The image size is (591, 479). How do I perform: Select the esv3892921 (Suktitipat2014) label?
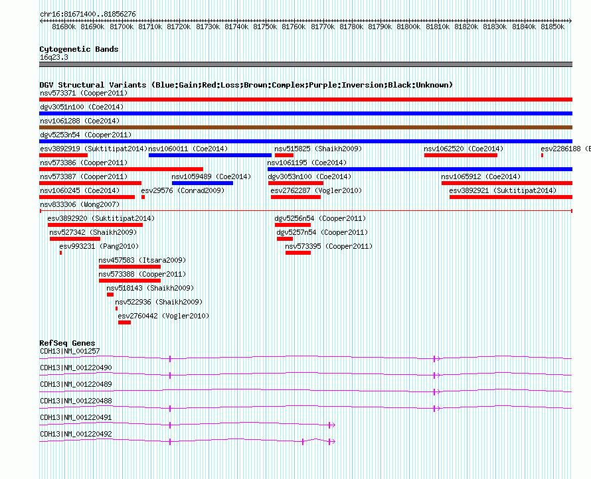point(503,190)
